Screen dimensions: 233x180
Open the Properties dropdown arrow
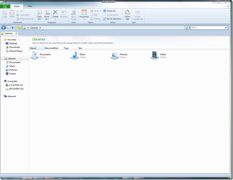pyautogui.click(x=84, y=19)
